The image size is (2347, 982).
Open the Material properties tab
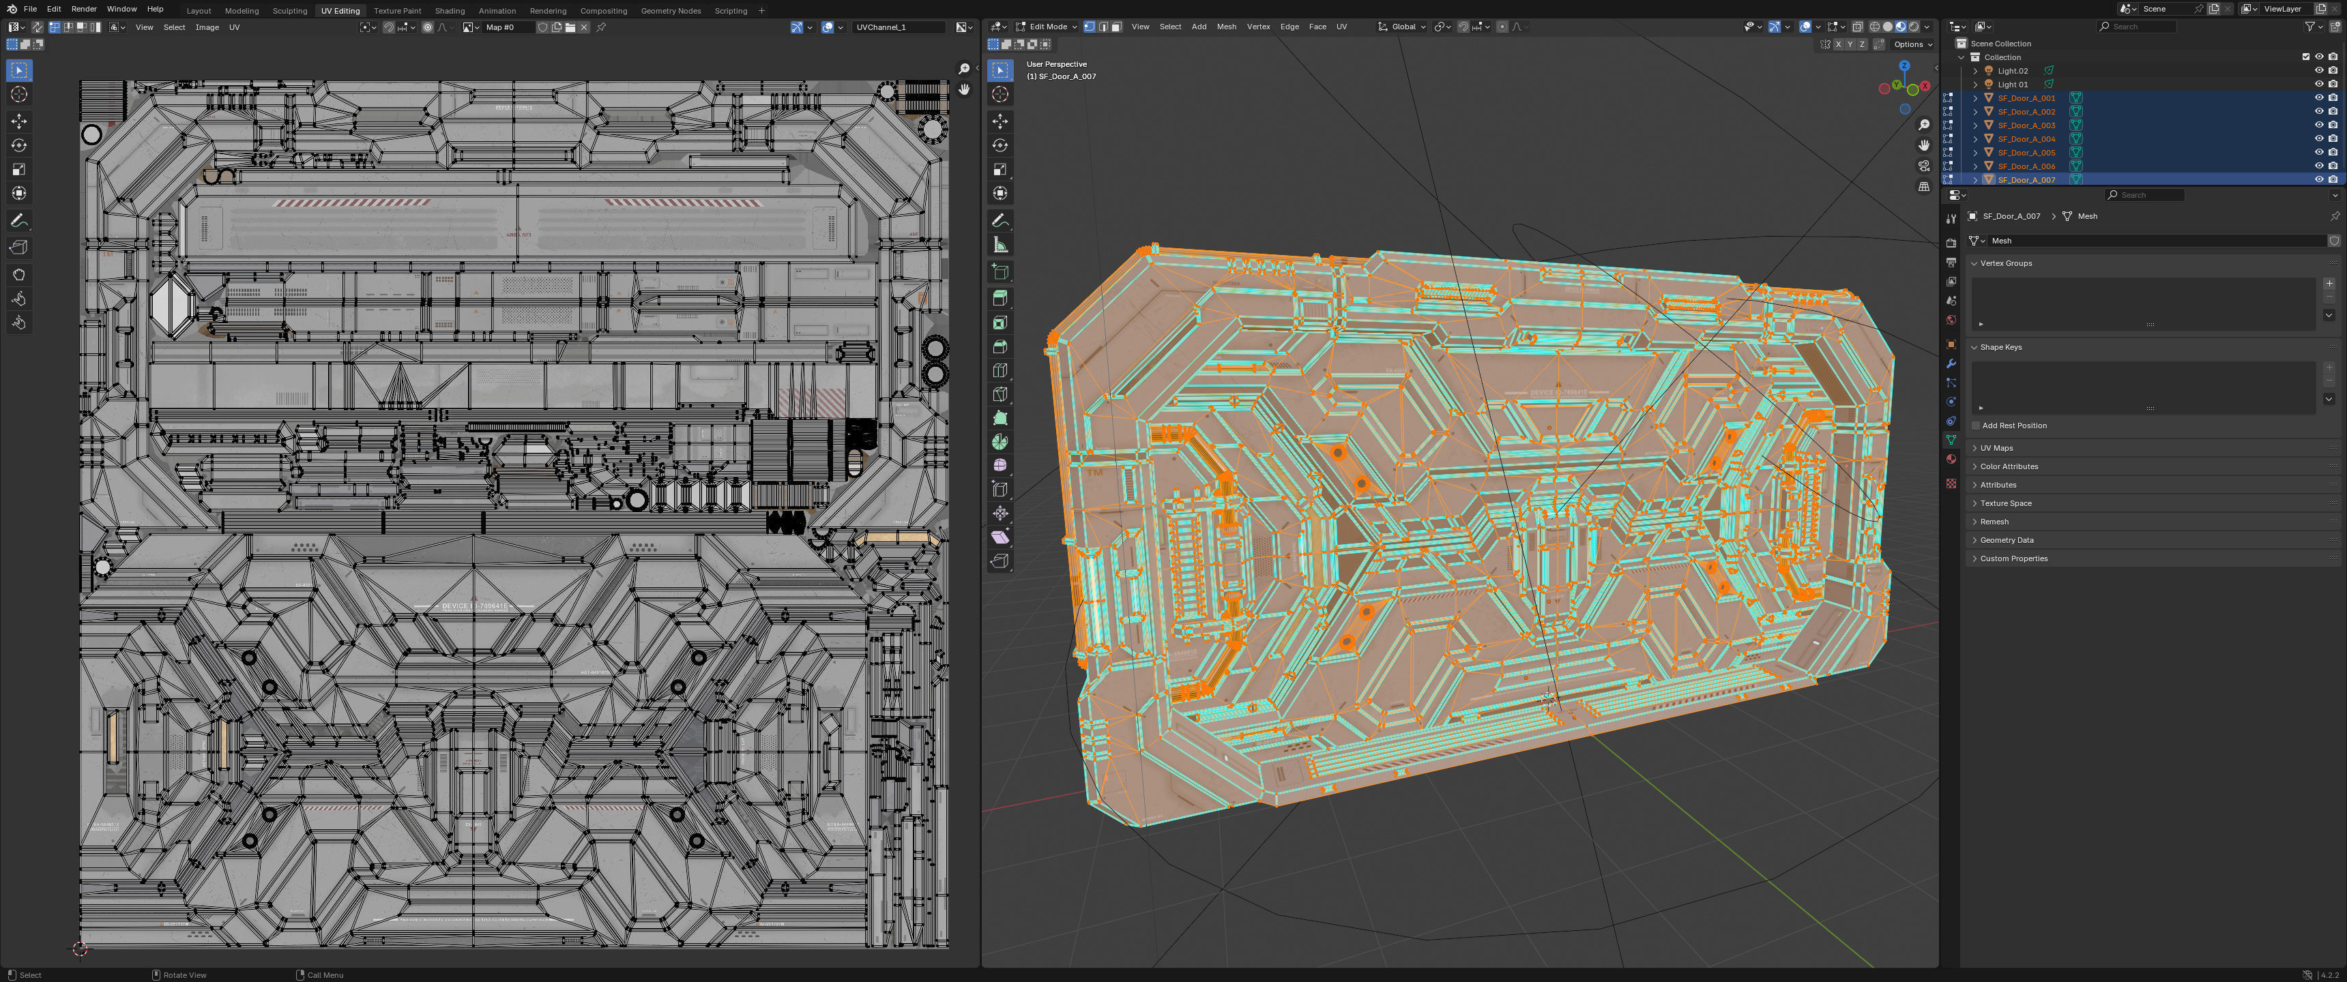1951,460
